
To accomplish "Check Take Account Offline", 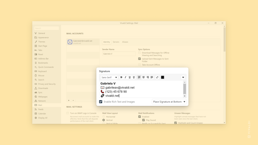I will coord(140,65).
